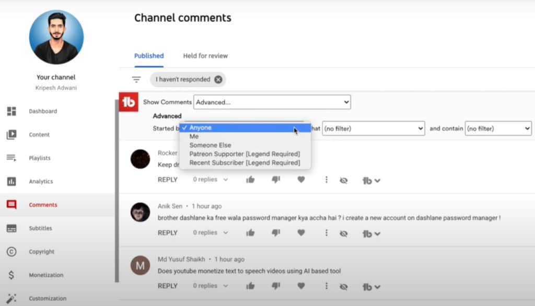Heart Md Yusuf Shaikh's comment
This screenshot has height=306, width=535.
(x=301, y=286)
